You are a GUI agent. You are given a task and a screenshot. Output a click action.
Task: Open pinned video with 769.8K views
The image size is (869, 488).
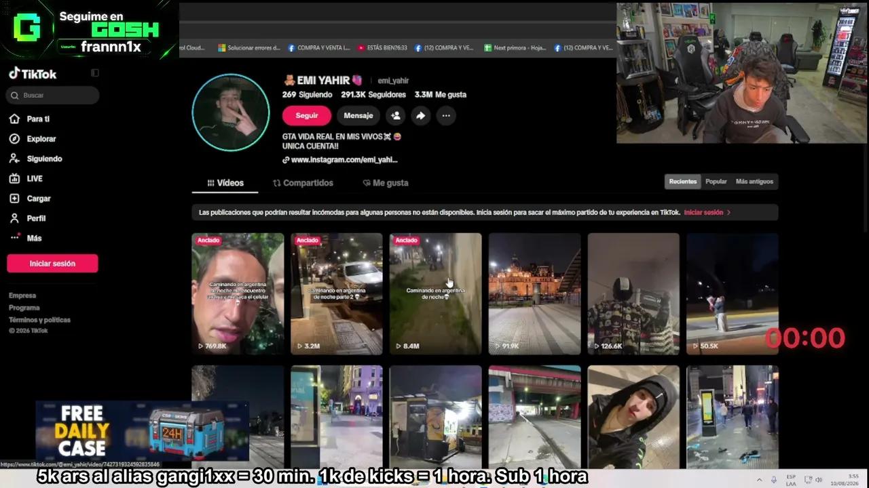tap(238, 293)
